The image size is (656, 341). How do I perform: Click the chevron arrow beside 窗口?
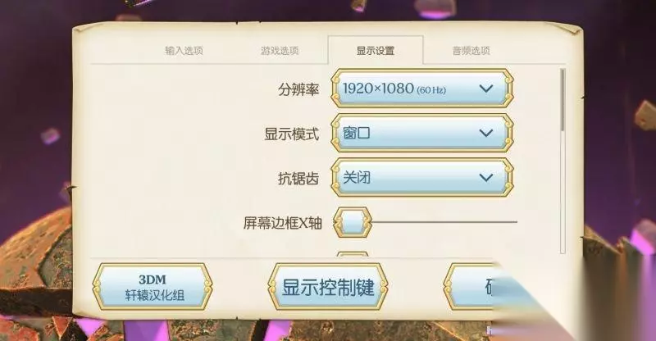[x=485, y=133]
